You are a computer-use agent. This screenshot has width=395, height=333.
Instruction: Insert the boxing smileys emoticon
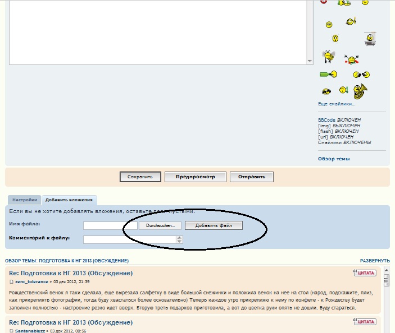click(361, 74)
